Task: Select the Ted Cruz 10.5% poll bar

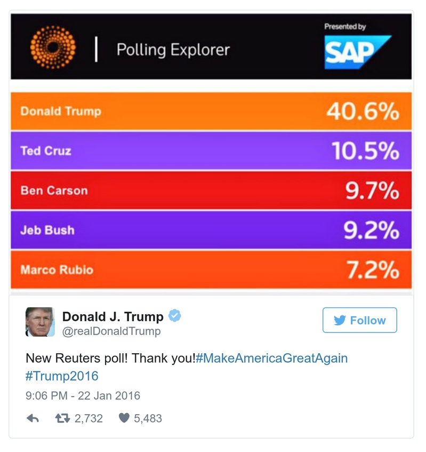Action: coord(213,151)
